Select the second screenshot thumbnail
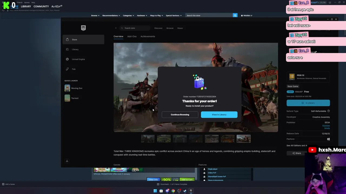Image resolution: width=346 pixels, height=194 pixels. pyautogui.click(x=164, y=139)
